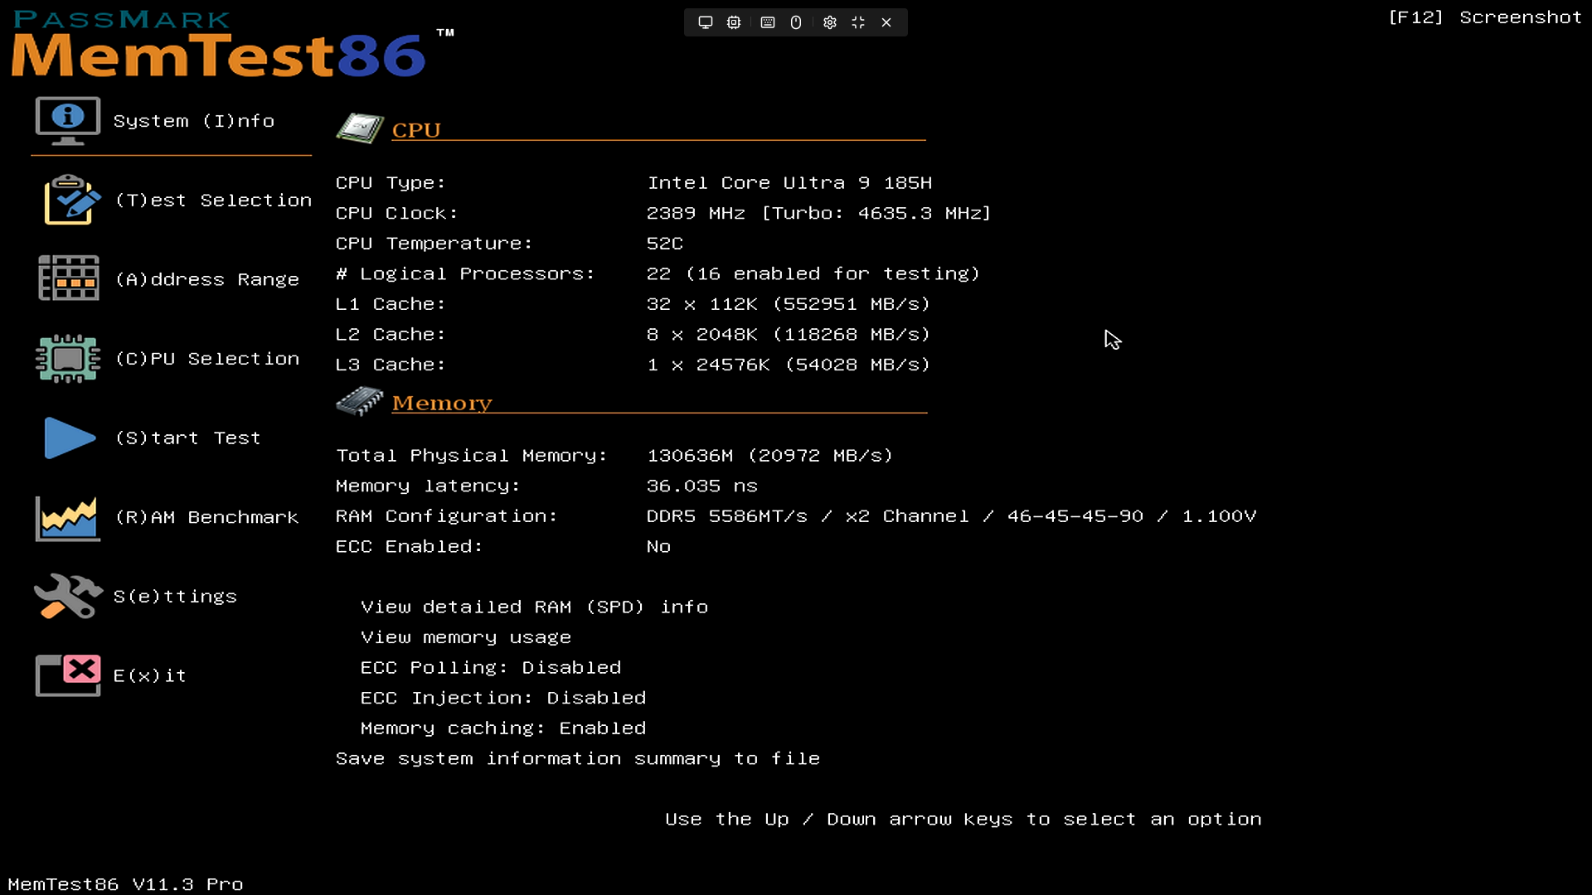Image resolution: width=1592 pixels, height=895 pixels.
Task: Select S(e)ttings menu label
Action: [175, 597]
